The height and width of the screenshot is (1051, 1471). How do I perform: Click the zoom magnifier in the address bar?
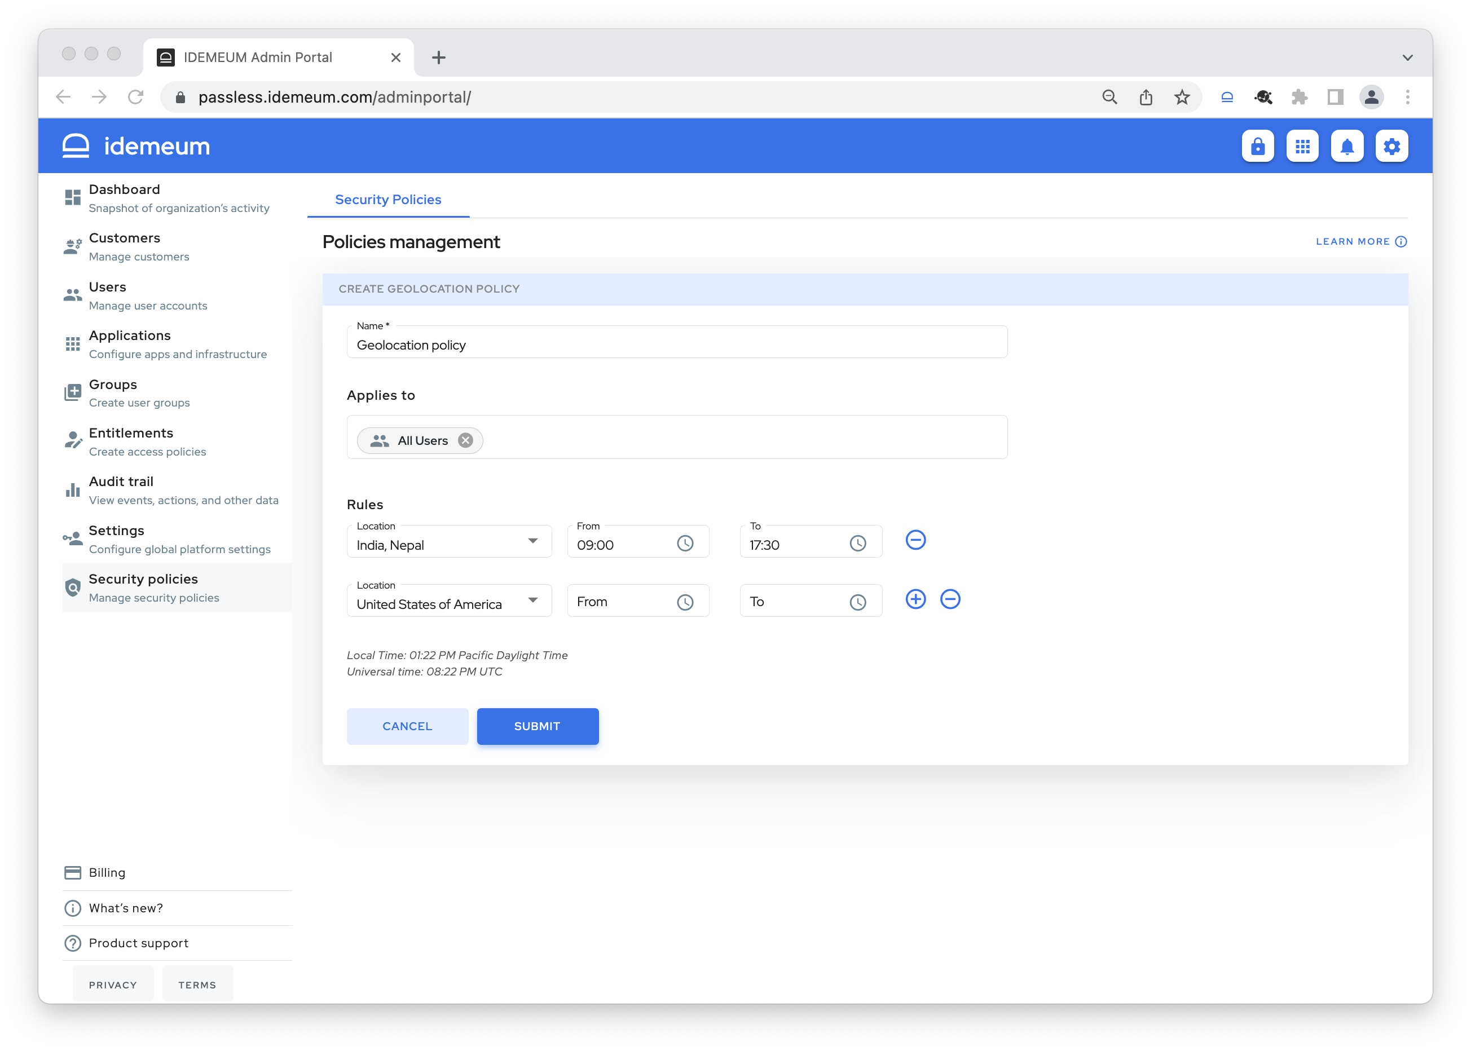pos(1109,97)
